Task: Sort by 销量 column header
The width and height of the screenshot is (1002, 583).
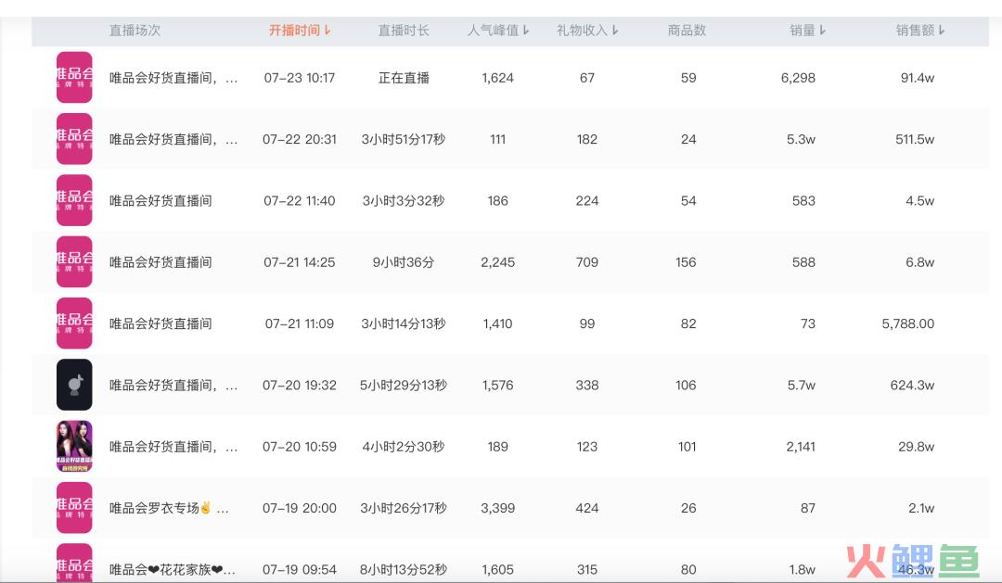Action: [808, 30]
